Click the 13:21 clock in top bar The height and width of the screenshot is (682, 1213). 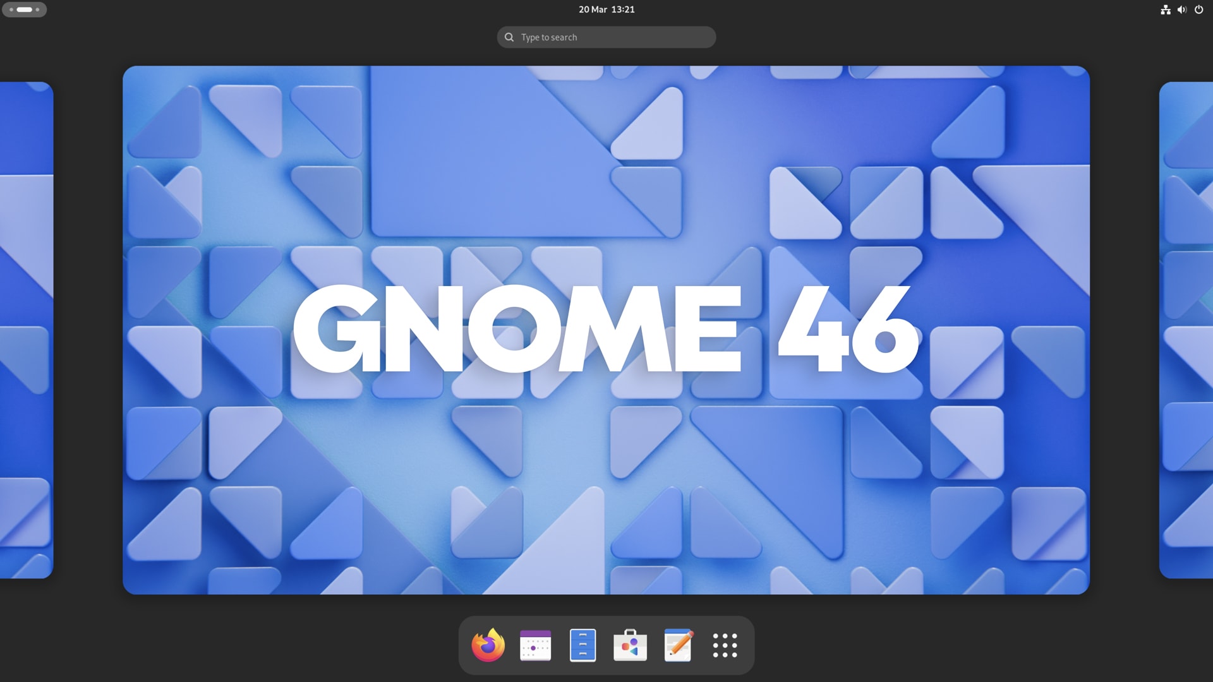[x=623, y=9]
